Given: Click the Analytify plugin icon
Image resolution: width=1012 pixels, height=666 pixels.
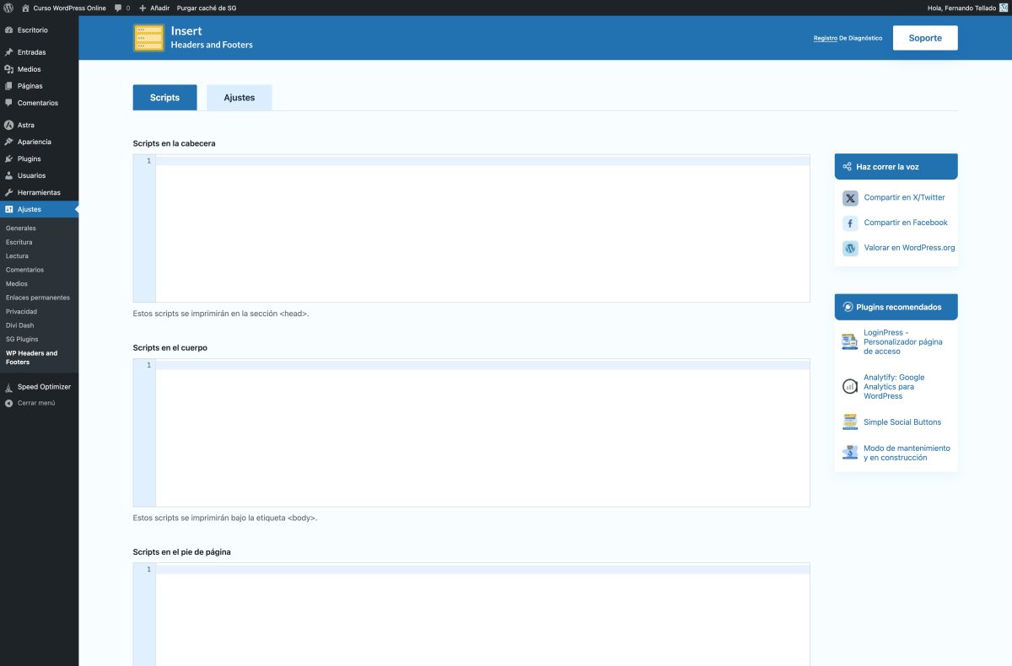Looking at the screenshot, I should (x=849, y=386).
